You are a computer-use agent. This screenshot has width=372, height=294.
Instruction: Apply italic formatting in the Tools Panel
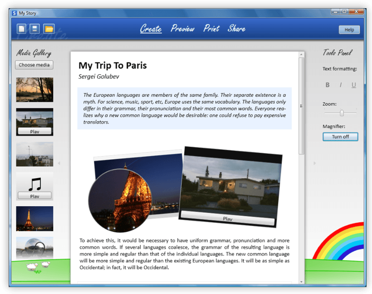[x=340, y=85]
